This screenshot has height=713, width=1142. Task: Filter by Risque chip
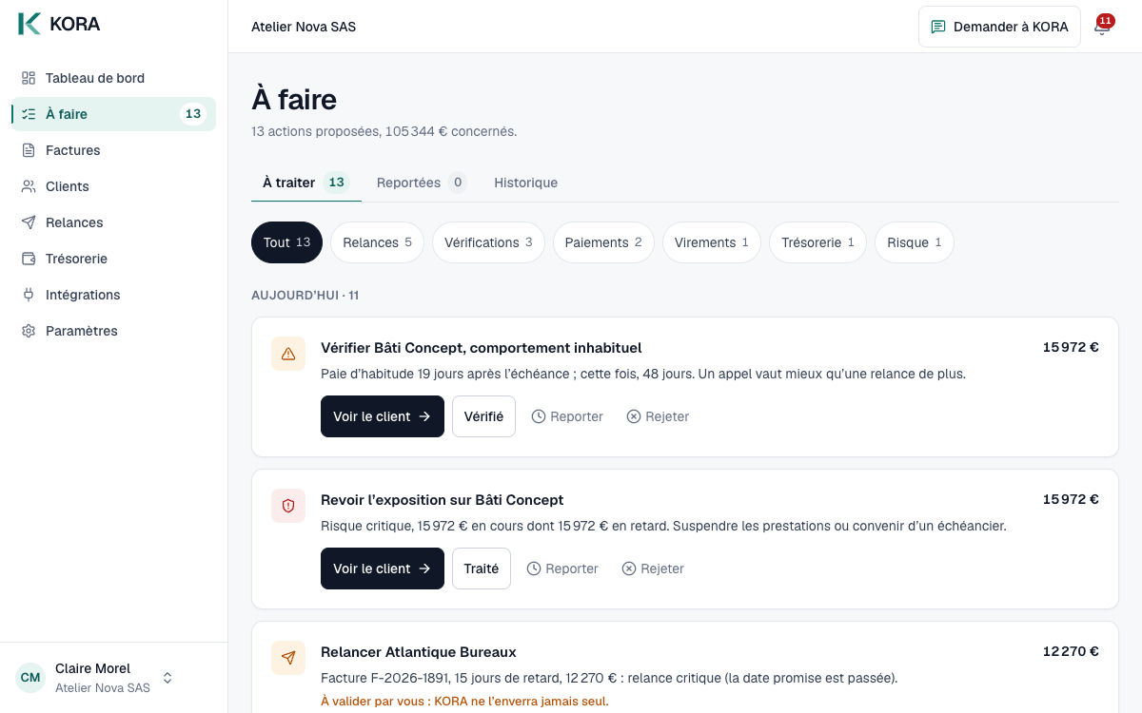tap(915, 242)
